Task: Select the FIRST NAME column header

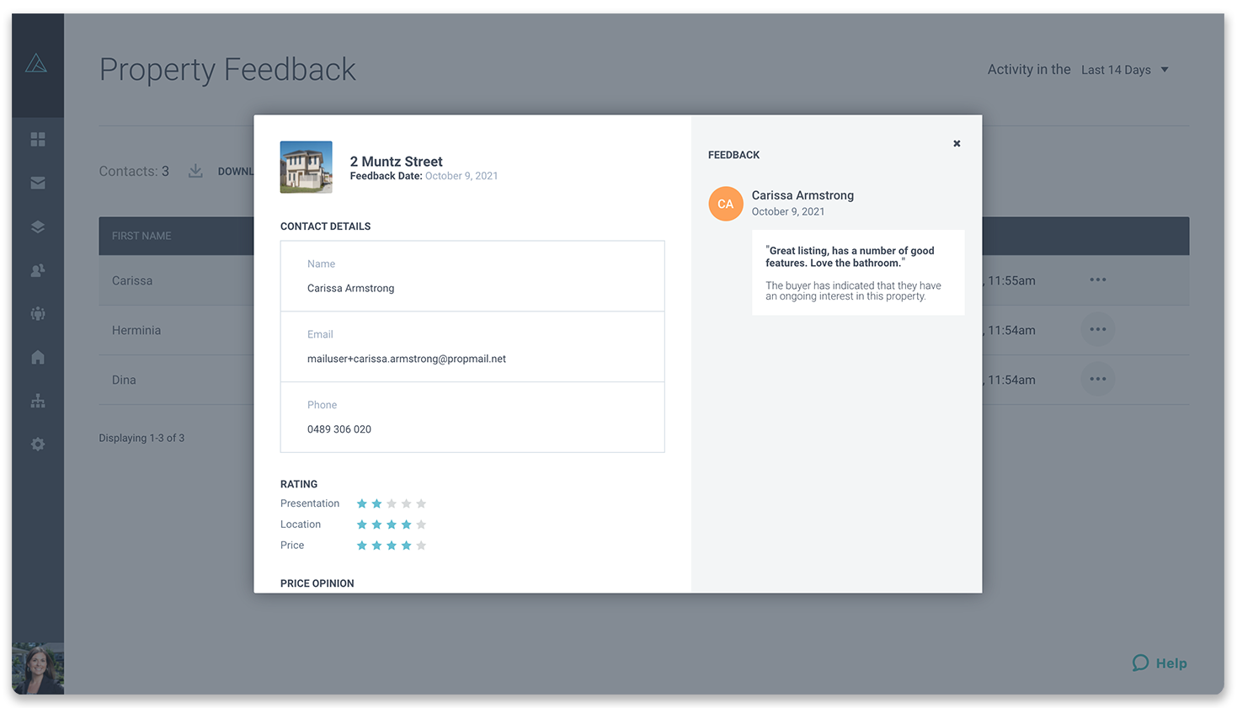Action: [141, 236]
